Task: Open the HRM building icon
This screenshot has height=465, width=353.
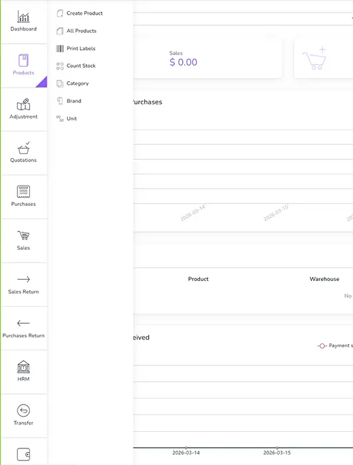Action: 23,367
